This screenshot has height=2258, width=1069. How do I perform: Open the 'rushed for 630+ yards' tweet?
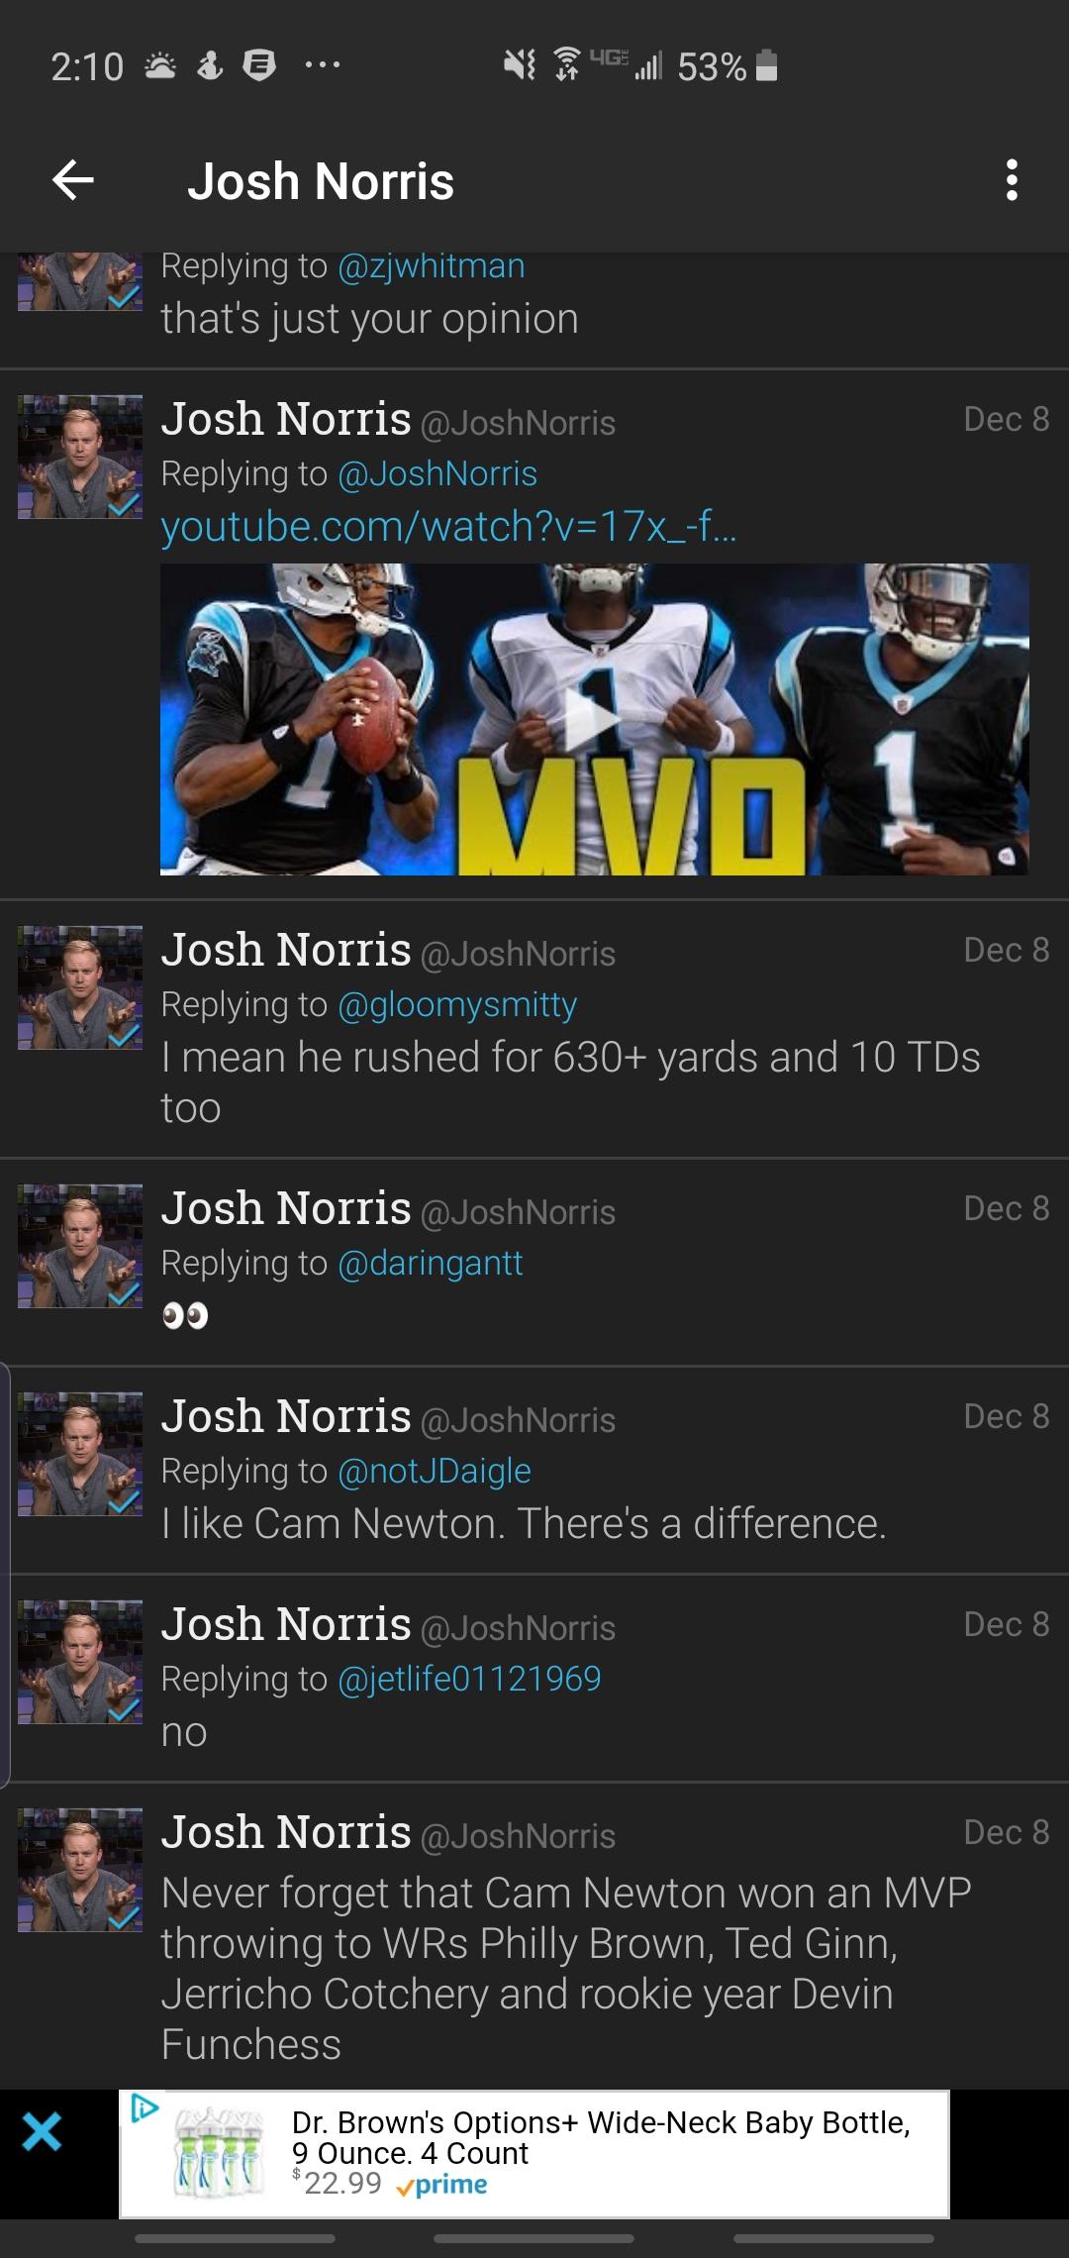[534, 1029]
